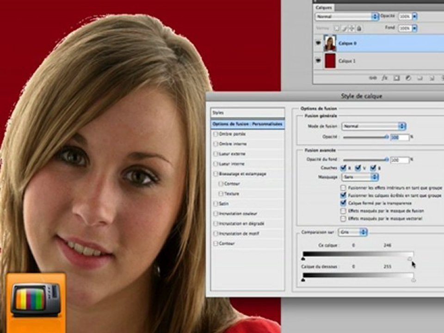
Task: Open the adjustment layer half-circle icon
Action: click(x=408, y=78)
